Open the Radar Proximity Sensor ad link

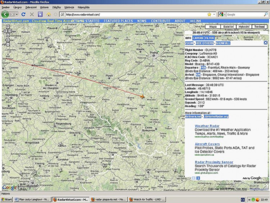pyautogui.click(x=214, y=162)
